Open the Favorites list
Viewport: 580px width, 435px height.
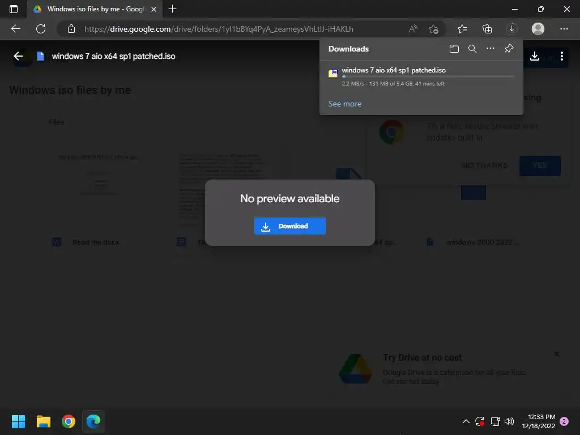(x=462, y=29)
